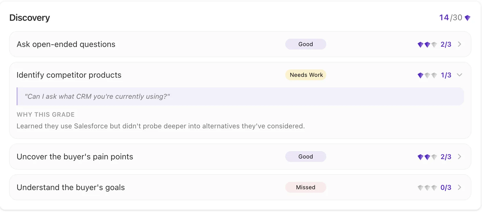Expand Understand the buyer's goals chevron

(460, 187)
